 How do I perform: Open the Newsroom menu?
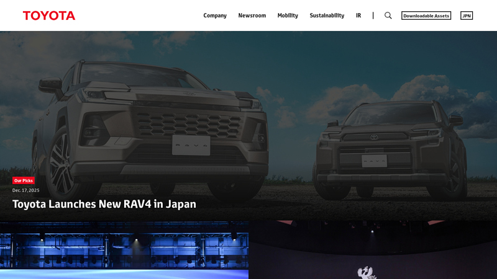(x=252, y=15)
